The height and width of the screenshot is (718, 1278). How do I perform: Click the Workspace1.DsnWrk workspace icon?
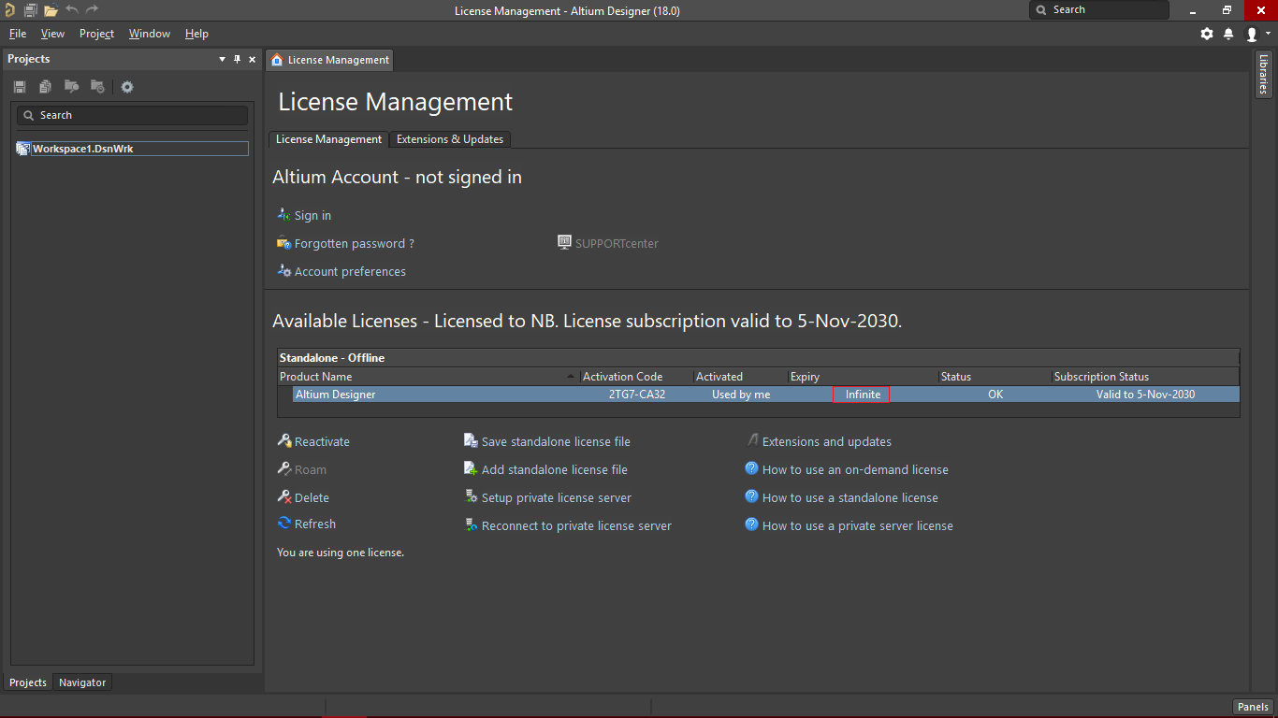[x=23, y=149]
